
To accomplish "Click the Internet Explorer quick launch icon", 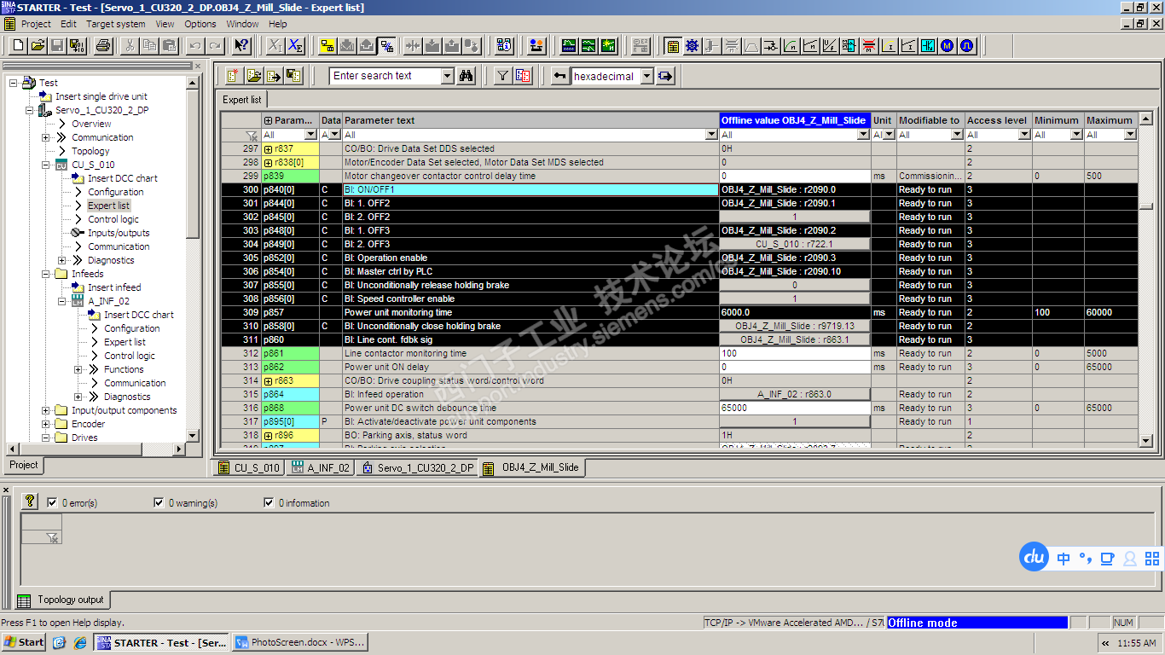I will tap(79, 642).
